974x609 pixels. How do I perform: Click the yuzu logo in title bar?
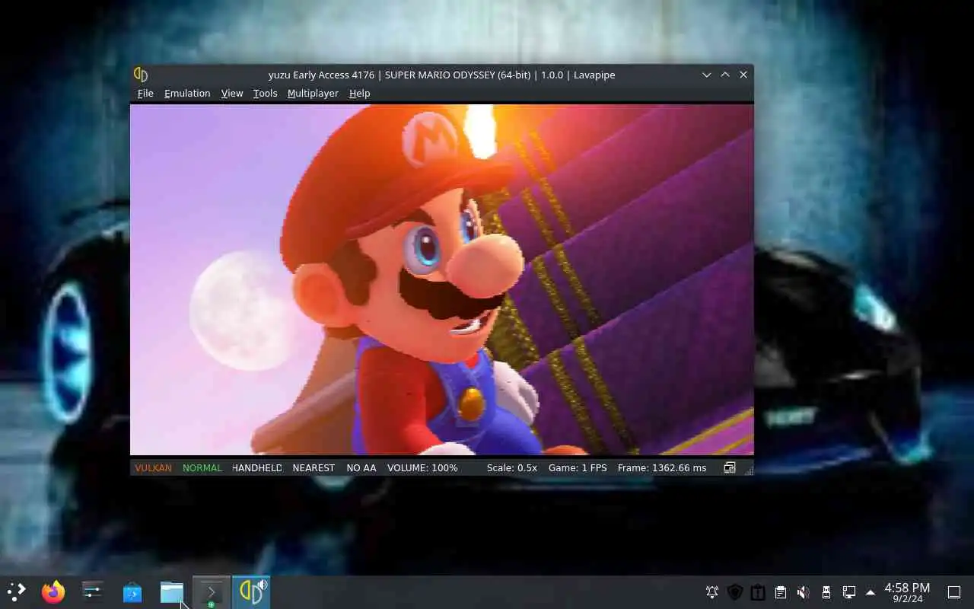tap(141, 75)
